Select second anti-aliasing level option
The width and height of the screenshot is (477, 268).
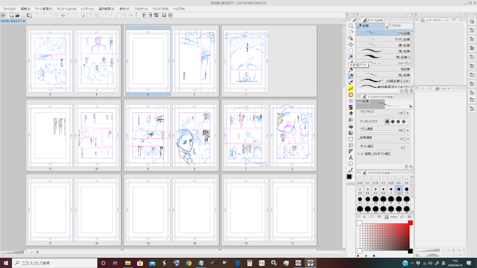point(393,121)
